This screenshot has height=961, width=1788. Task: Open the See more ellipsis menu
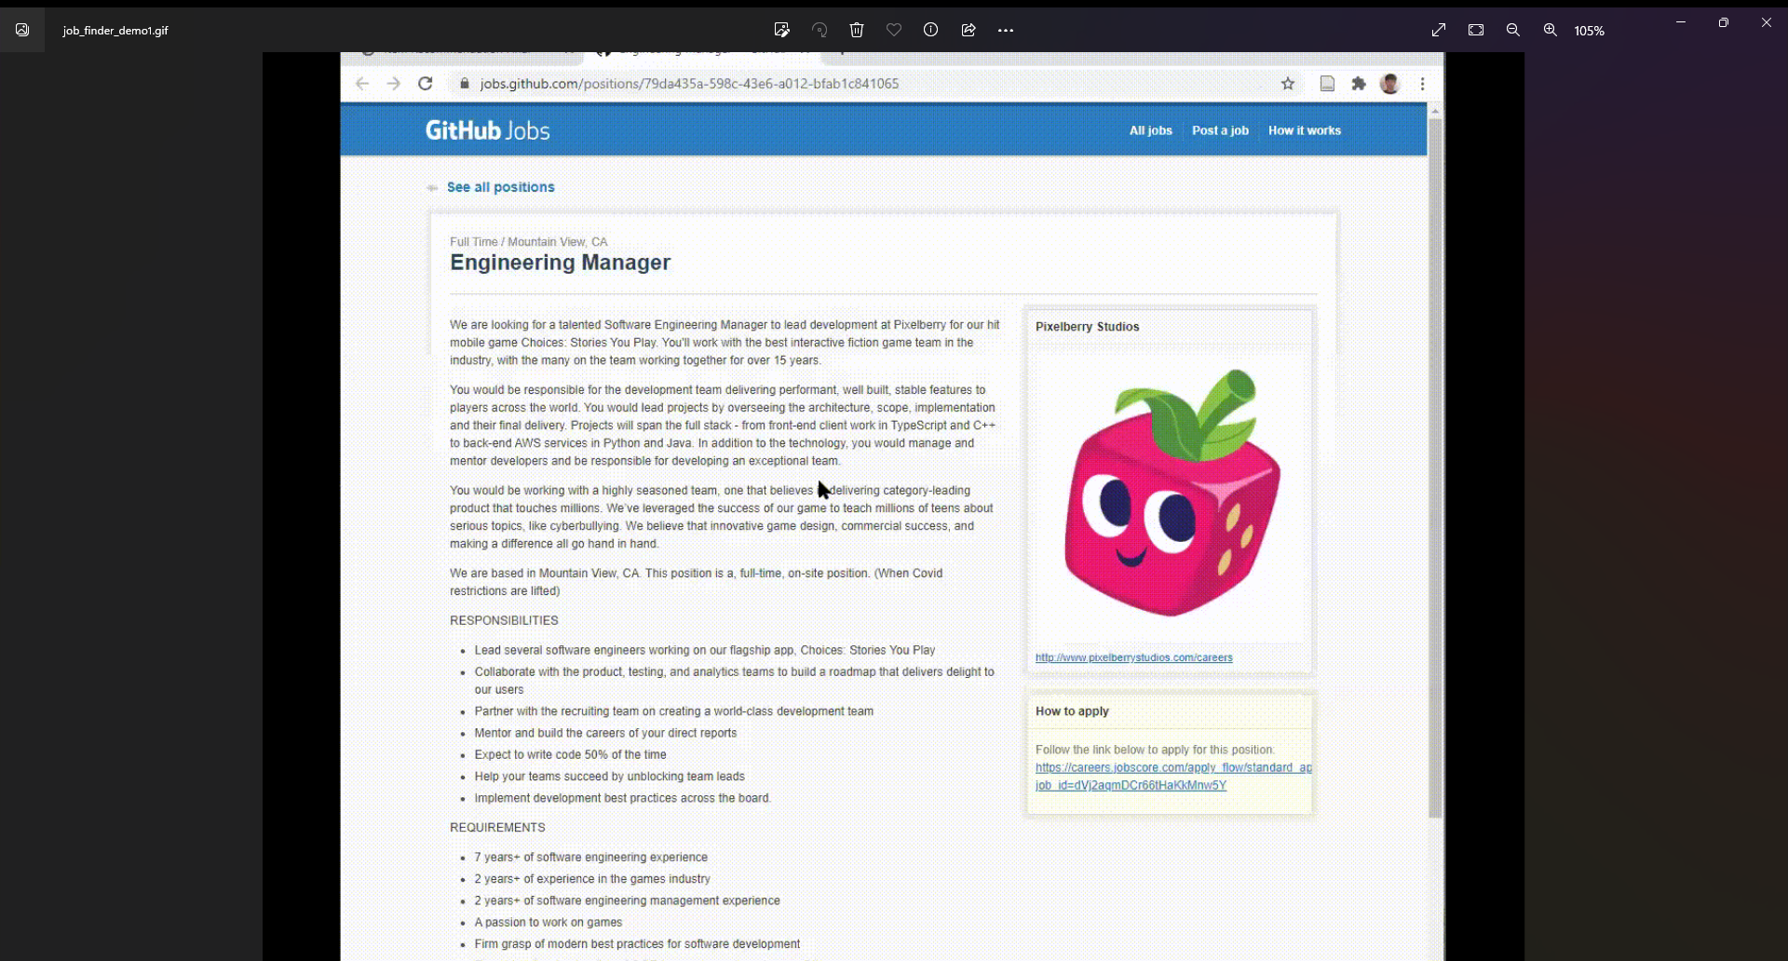tap(1006, 31)
